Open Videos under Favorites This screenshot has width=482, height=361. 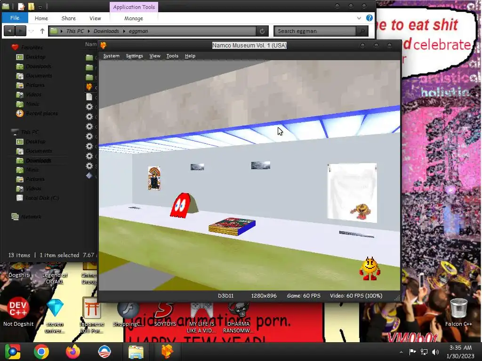[x=33, y=94]
